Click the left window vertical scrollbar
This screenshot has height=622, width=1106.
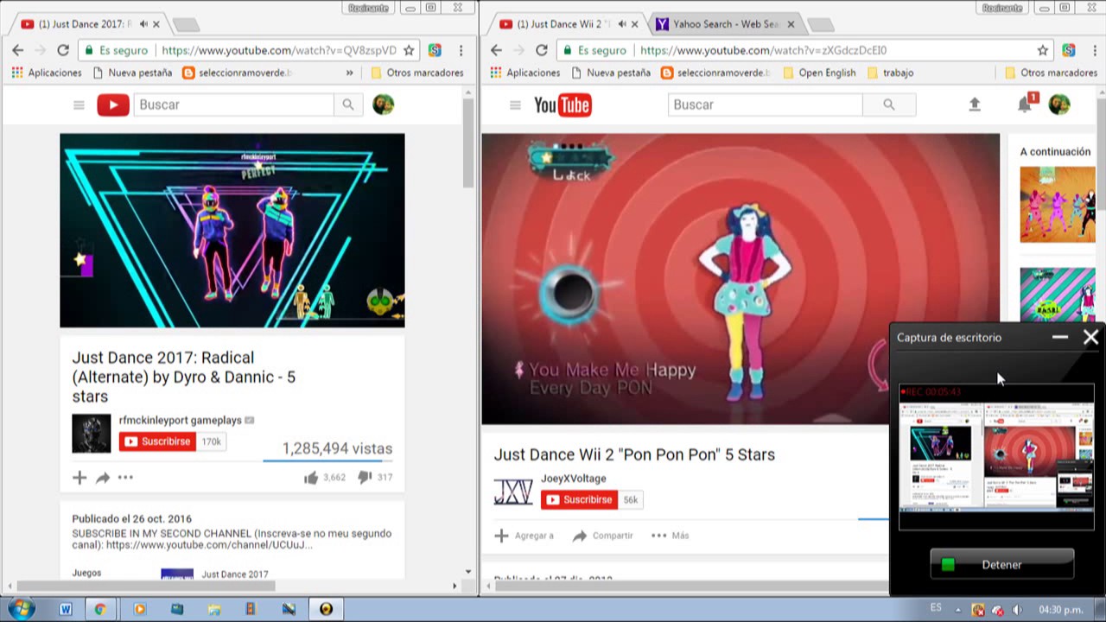point(468,143)
